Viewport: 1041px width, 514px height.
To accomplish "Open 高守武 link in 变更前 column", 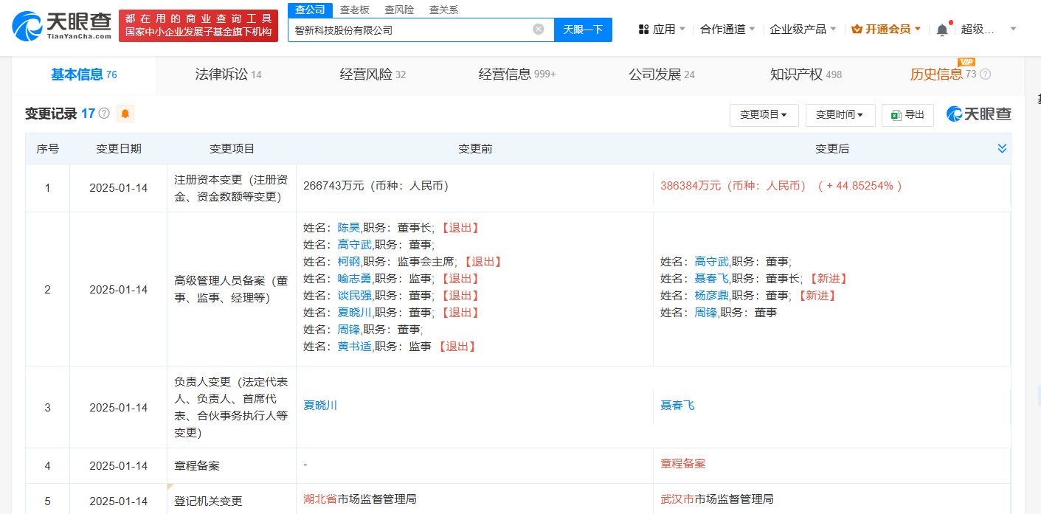I will [x=355, y=245].
